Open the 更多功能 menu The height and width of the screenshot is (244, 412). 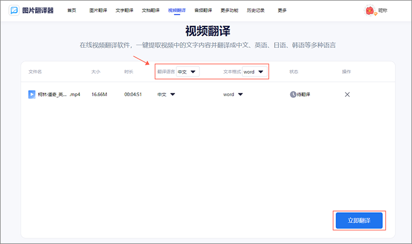coord(230,10)
